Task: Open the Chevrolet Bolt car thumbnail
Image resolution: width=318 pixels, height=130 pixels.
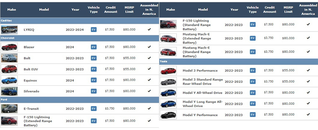Action: pyautogui.click(x=9, y=58)
